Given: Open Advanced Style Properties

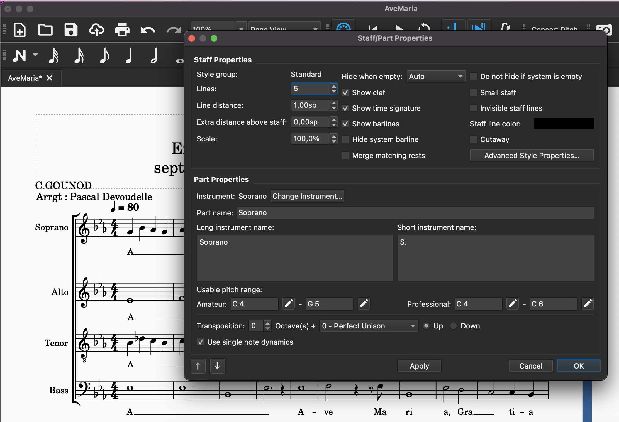Looking at the screenshot, I should tap(532, 155).
